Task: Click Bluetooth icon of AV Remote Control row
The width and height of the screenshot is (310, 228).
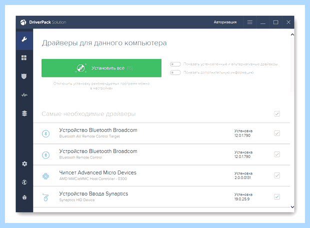Action: pyautogui.click(x=45, y=133)
